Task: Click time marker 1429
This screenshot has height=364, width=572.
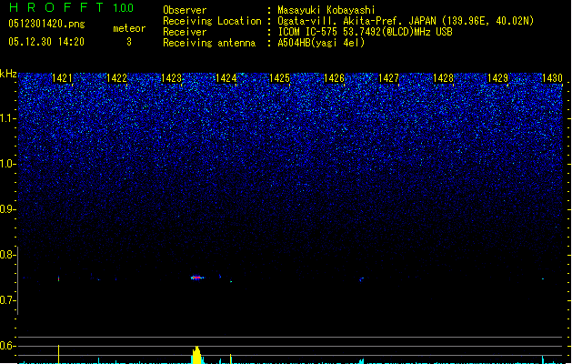Action: 497,78
